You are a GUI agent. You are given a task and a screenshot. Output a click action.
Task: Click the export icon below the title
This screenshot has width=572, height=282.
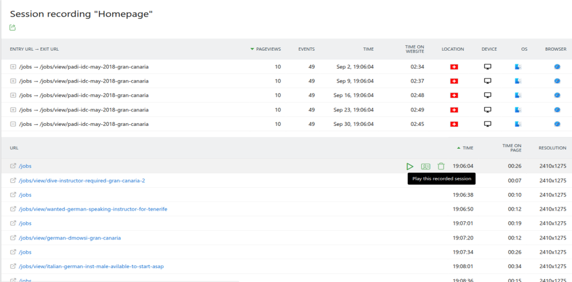(13, 27)
